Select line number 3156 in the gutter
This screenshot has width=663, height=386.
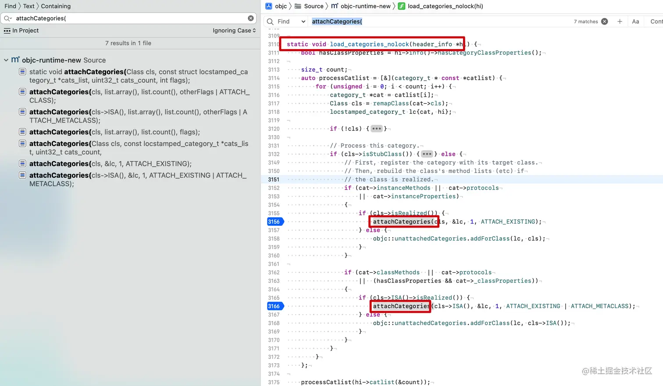coord(274,221)
